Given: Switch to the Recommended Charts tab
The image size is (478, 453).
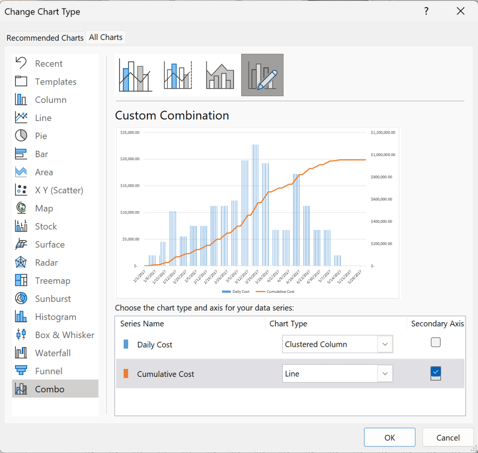Looking at the screenshot, I should click(45, 38).
